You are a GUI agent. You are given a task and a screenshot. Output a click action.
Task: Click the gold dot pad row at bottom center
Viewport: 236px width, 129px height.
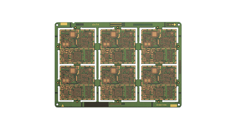point(116,104)
